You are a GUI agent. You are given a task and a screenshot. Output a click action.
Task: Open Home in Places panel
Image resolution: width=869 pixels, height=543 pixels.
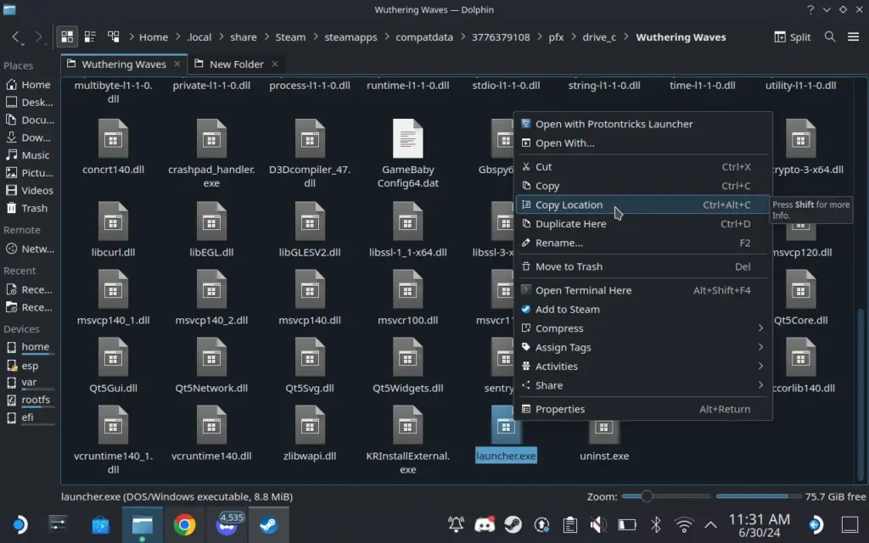coord(29,85)
